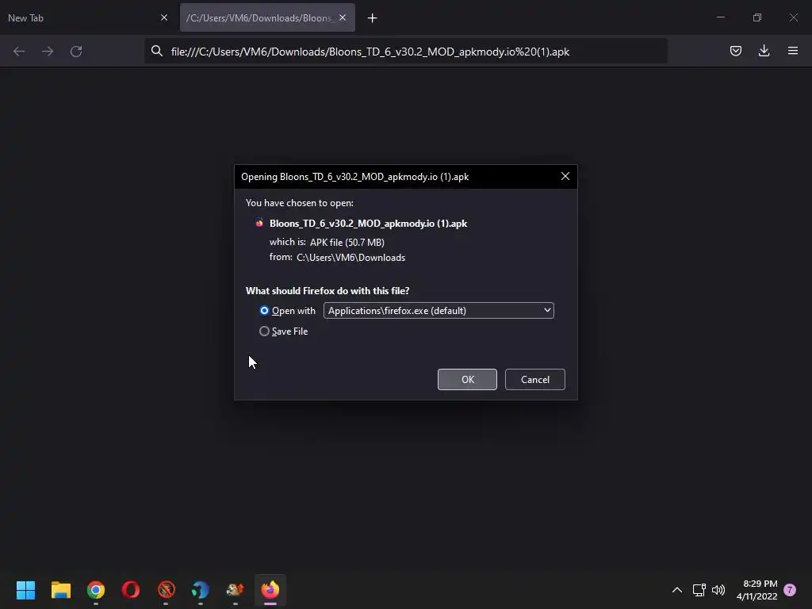Open the Downloads panel icon
Viewport: 812px width, 609px height.
click(764, 51)
